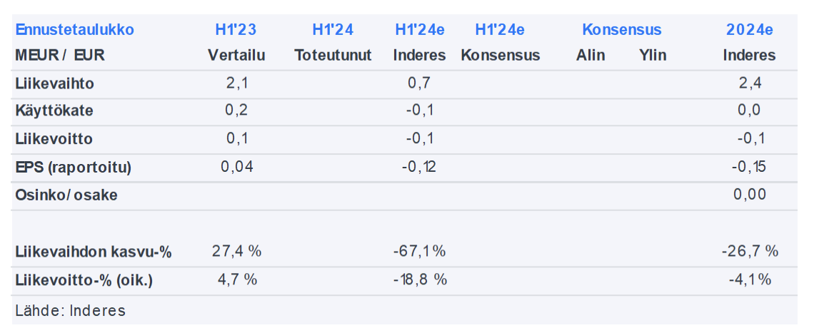Screen dimensions: 814x328
Task: Click the Liikevaihdon kasvu-% row label
Action: (93, 252)
